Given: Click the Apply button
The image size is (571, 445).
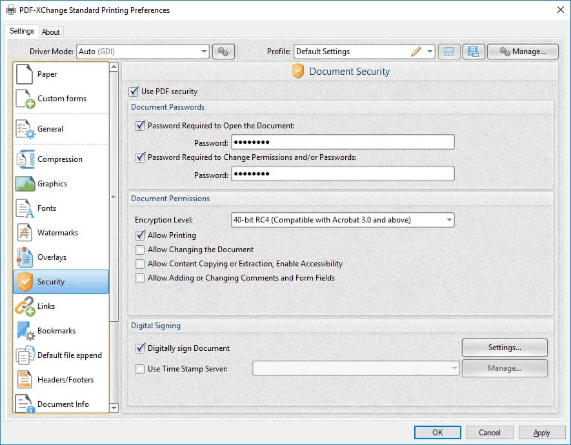Looking at the screenshot, I should [x=541, y=433].
